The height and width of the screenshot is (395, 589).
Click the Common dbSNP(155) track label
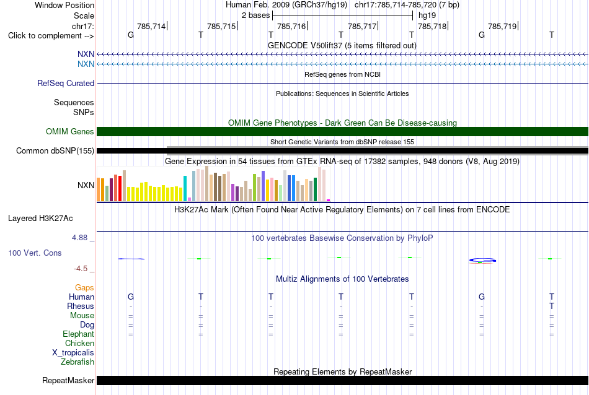click(55, 151)
